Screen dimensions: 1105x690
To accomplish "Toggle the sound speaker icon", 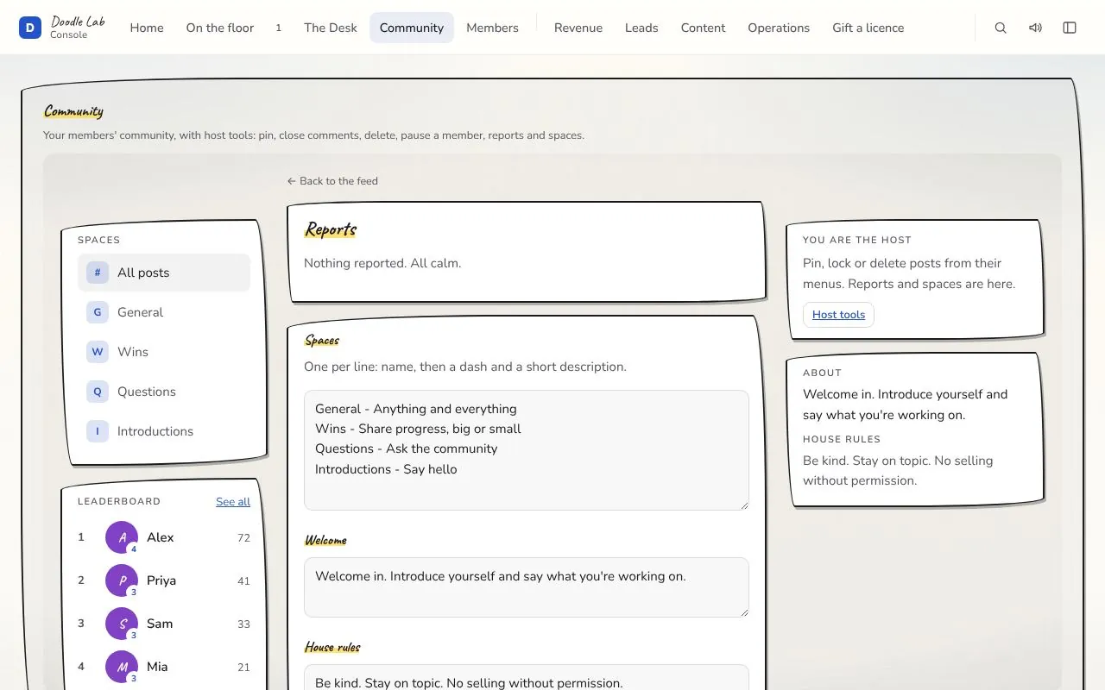I will coord(1035,28).
